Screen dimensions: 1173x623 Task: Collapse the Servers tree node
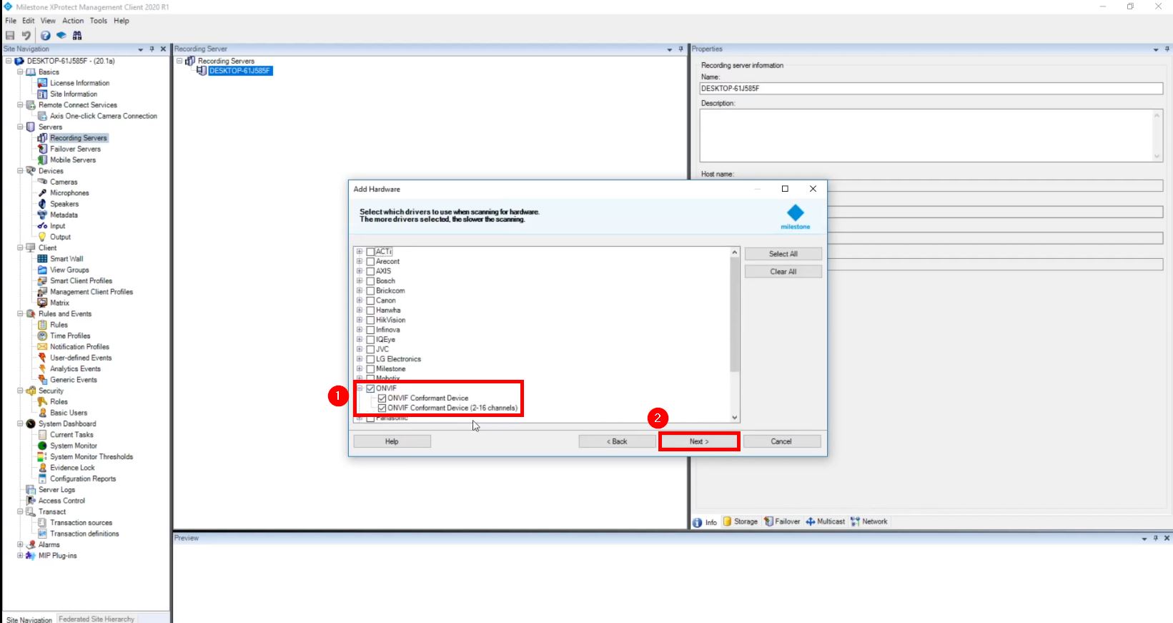click(20, 127)
